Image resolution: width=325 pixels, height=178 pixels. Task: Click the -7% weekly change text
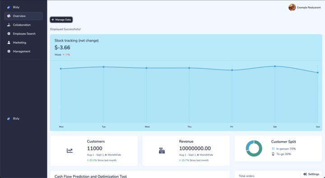(x=68, y=55)
